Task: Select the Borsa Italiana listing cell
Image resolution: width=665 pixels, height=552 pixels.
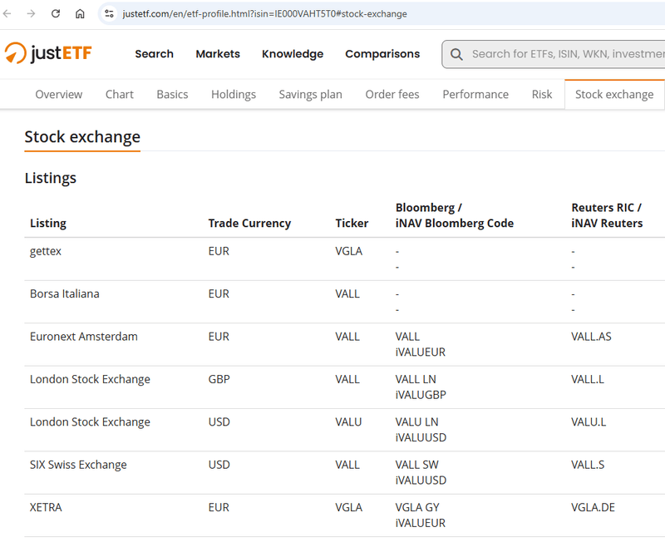Action: pos(65,293)
